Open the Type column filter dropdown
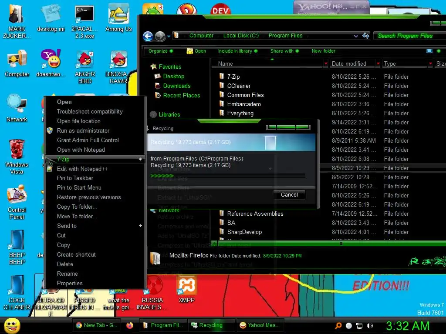This screenshot has width=446, height=334. click(x=430, y=63)
